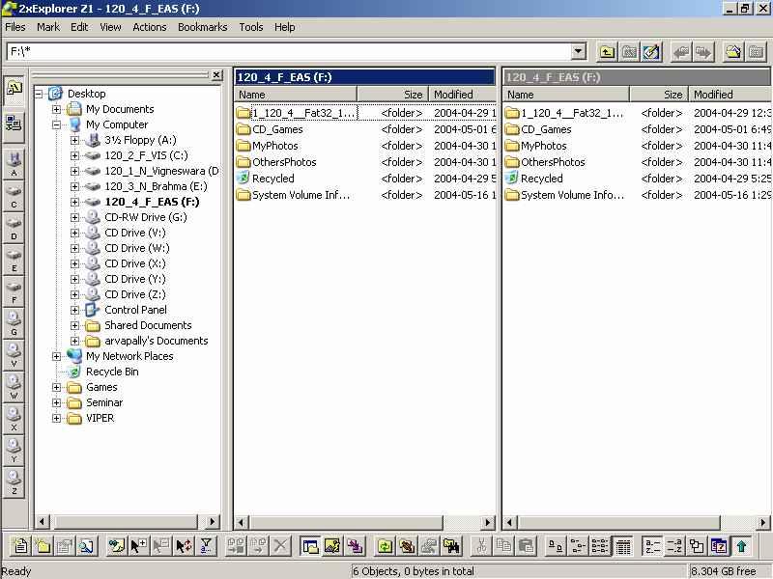Click the green up arrow toolbar icon
Screen dimensions: 773x579
[741, 546]
